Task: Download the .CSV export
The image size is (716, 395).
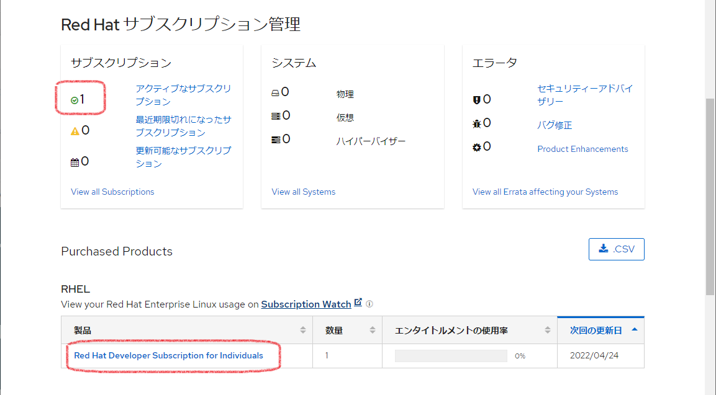Action: tap(617, 249)
